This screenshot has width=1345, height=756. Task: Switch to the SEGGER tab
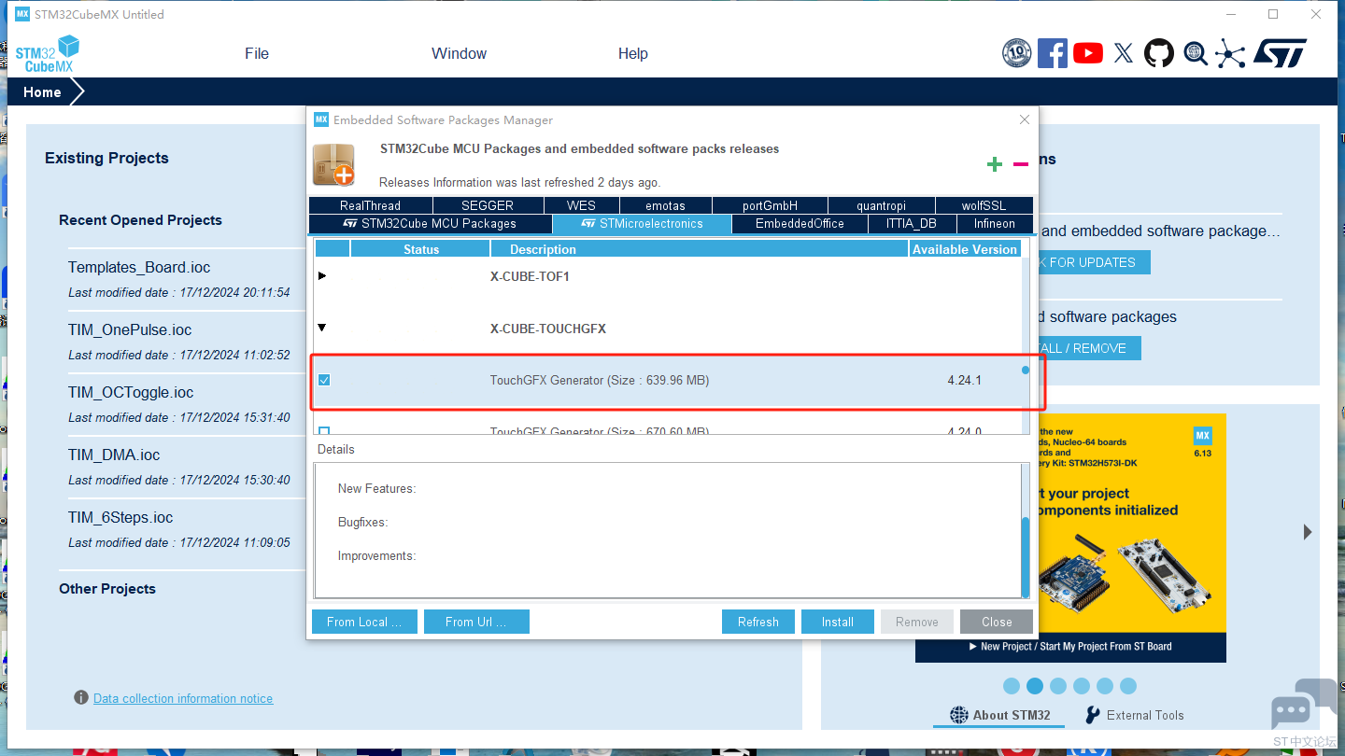coord(488,205)
